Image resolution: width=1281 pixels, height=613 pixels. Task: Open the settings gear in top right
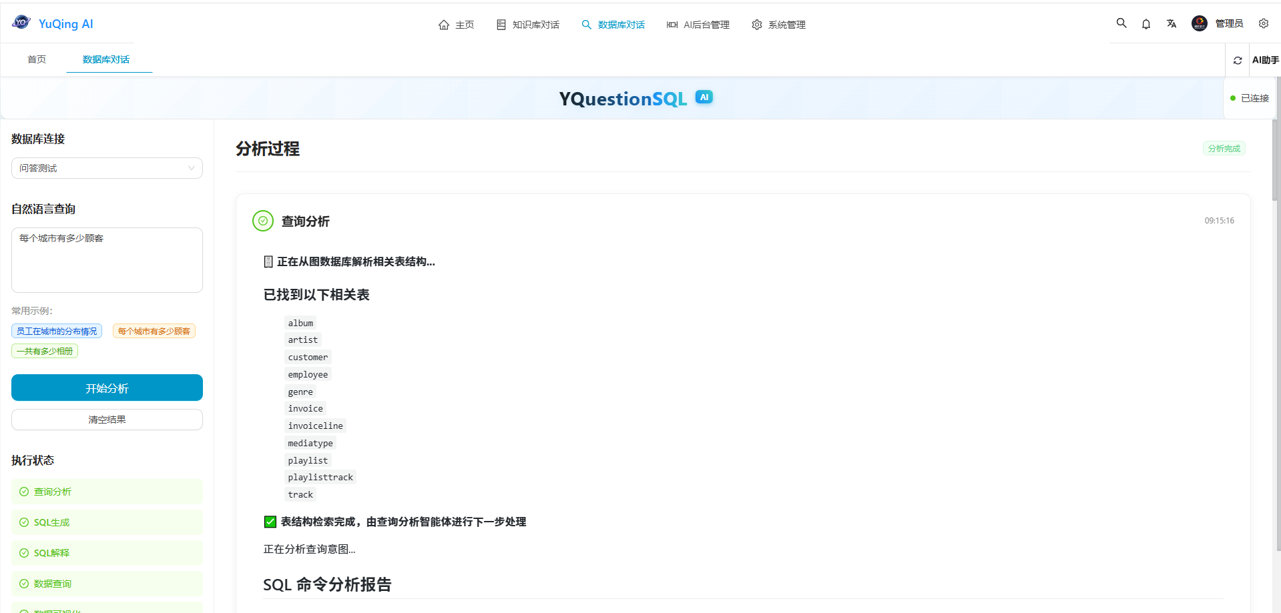[1264, 23]
